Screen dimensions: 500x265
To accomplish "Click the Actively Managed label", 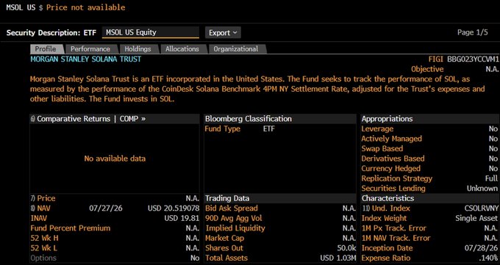I will [x=392, y=139].
